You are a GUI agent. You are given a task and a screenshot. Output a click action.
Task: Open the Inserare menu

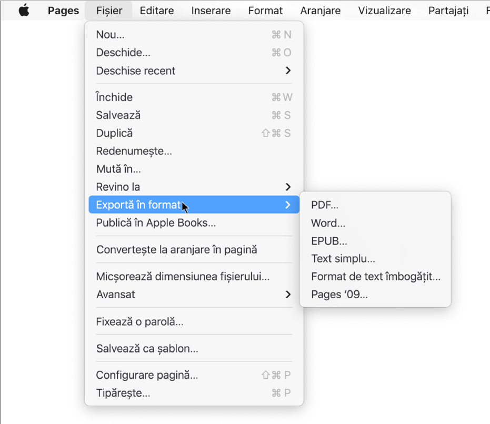pyautogui.click(x=211, y=10)
